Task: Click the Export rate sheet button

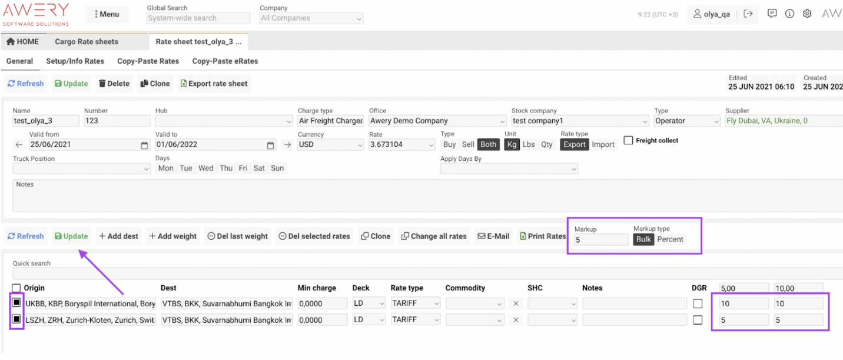Action: point(214,84)
